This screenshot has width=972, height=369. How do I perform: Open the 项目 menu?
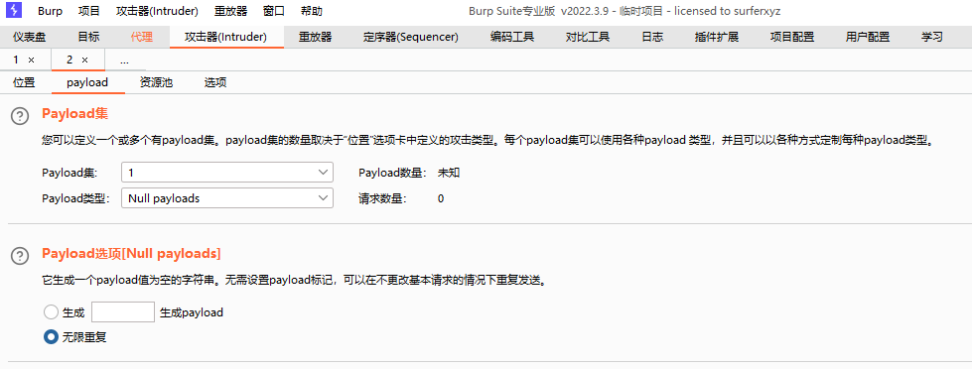(88, 11)
